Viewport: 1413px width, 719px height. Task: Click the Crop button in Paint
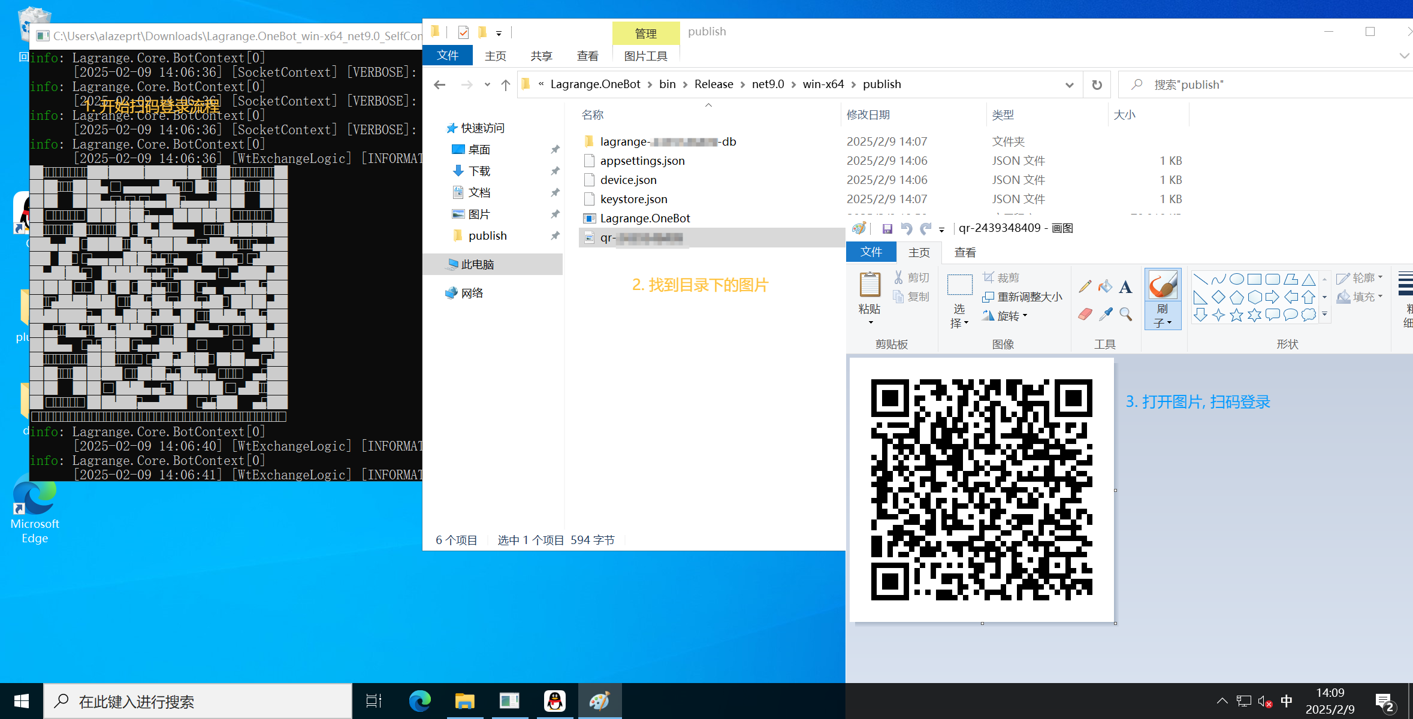click(1001, 278)
